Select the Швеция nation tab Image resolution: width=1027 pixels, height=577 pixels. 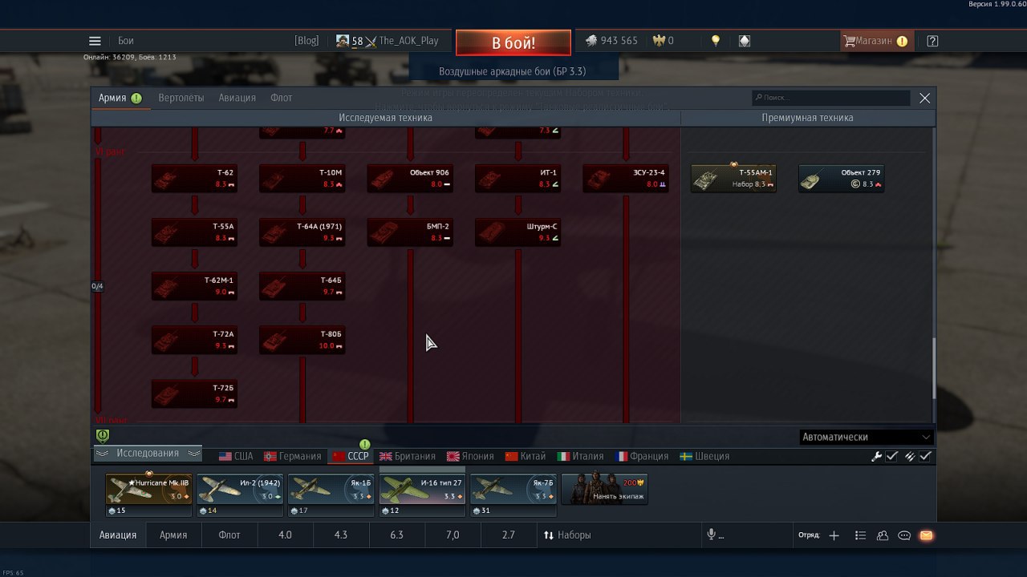point(704,456)
